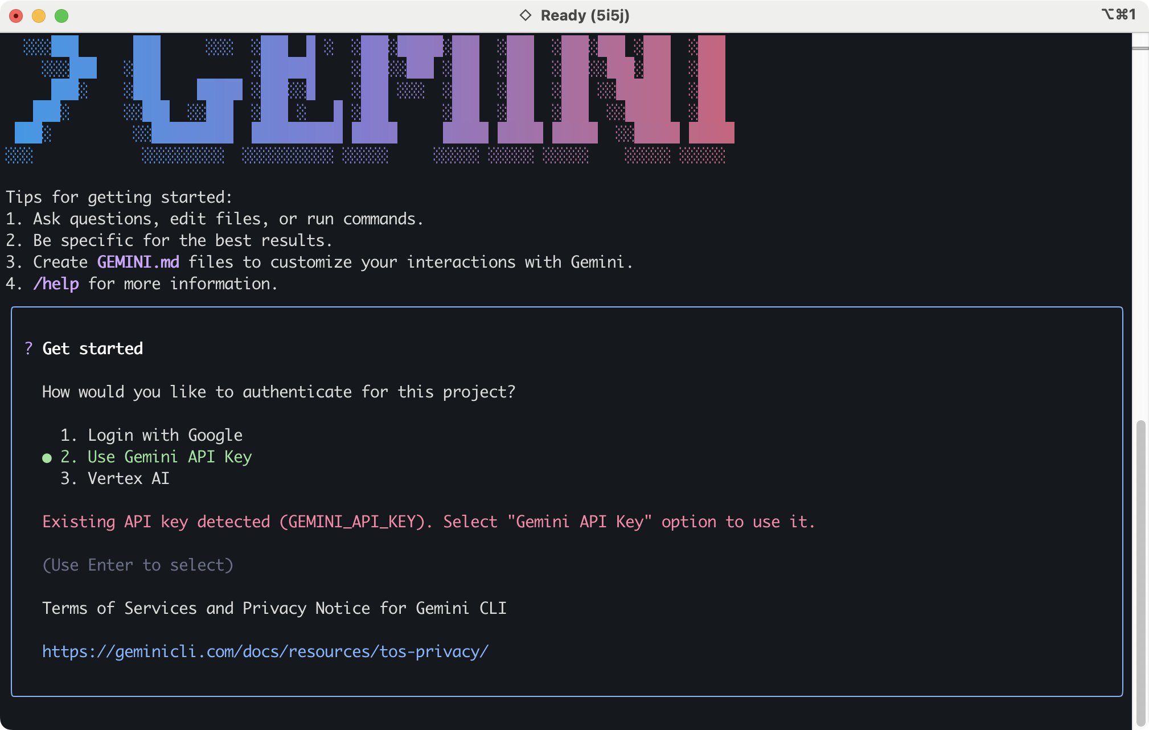Click the red close window button
The height and width of the screenshot is (730, 1149).
(16, 16)
